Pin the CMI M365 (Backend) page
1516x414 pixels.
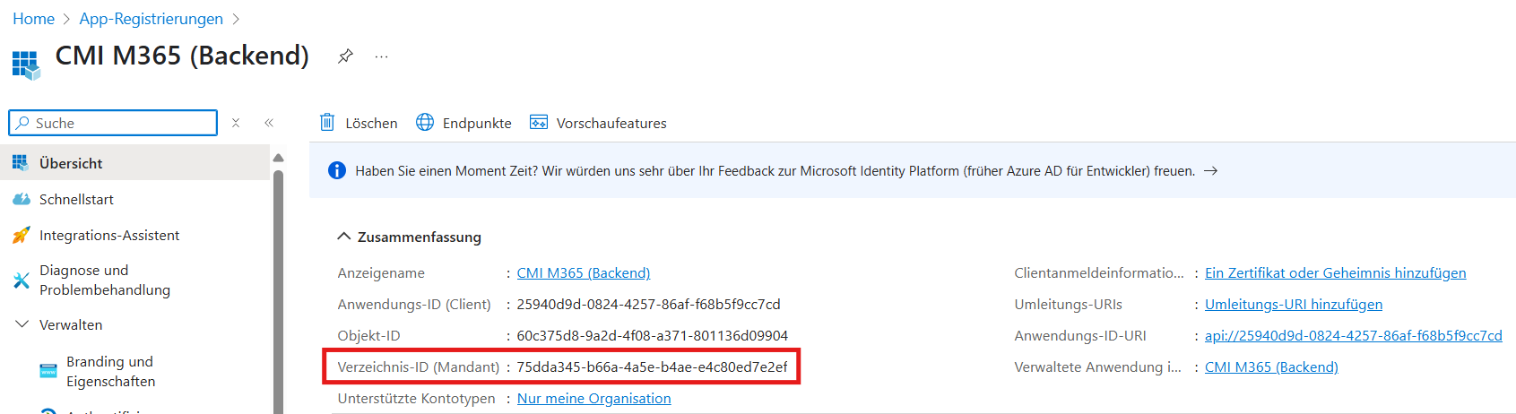(x=345, y=56)
